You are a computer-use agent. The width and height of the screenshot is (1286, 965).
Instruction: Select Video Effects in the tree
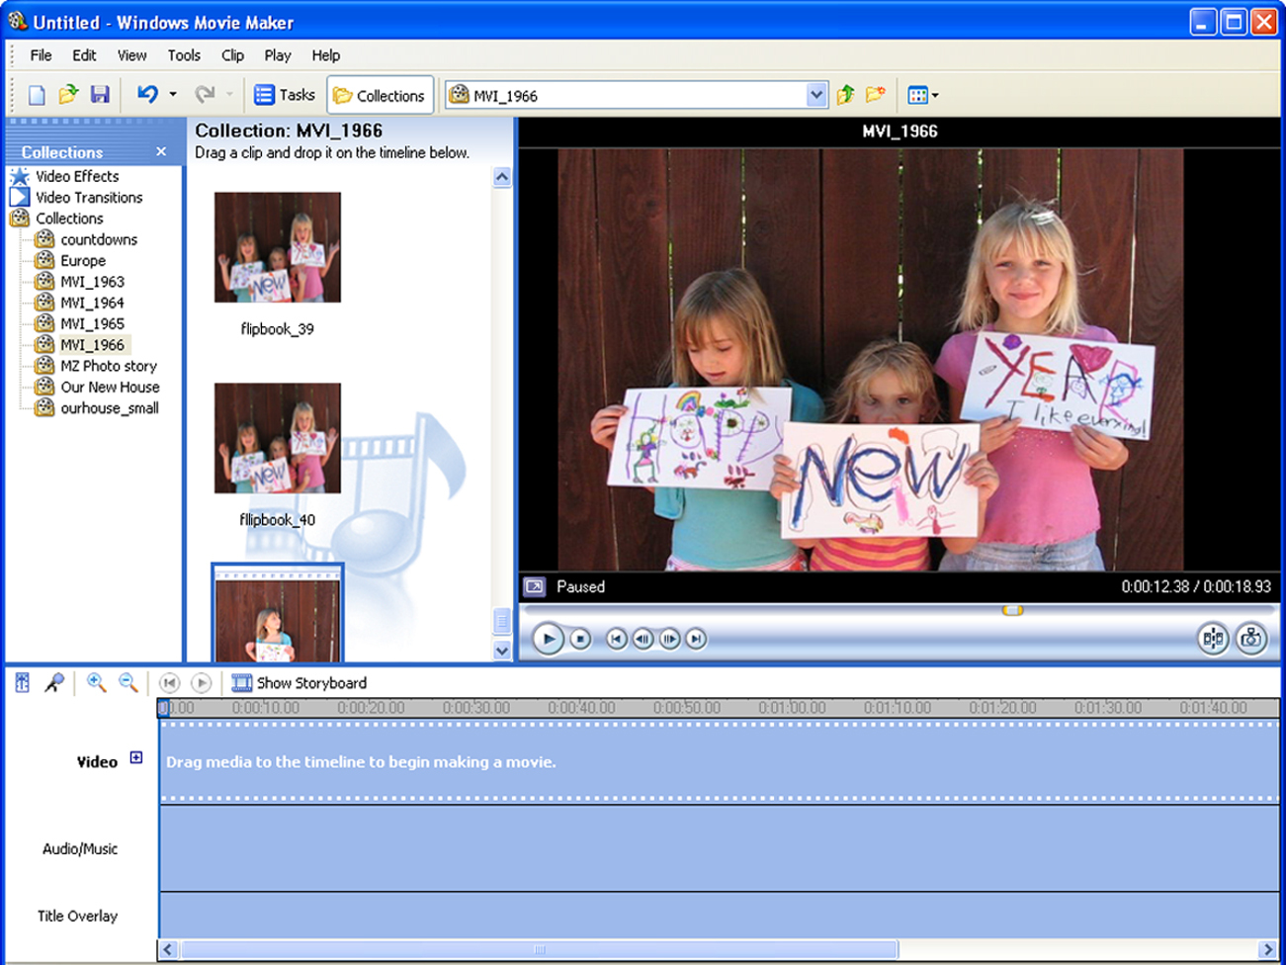(77, 176)
